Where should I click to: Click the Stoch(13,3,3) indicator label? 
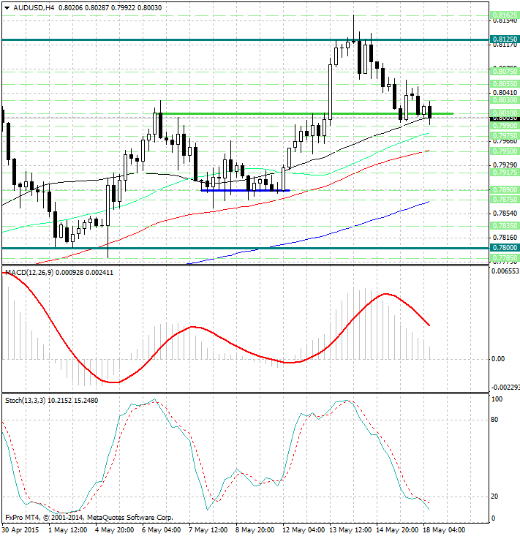[x=25, y=400]
